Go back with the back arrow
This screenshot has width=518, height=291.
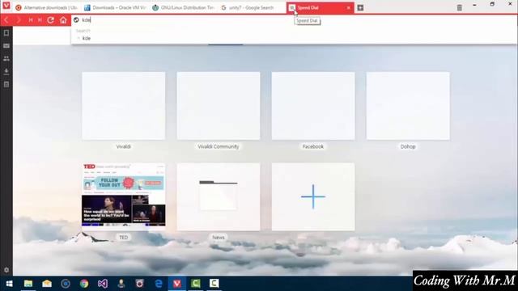[x=6, y=20]
